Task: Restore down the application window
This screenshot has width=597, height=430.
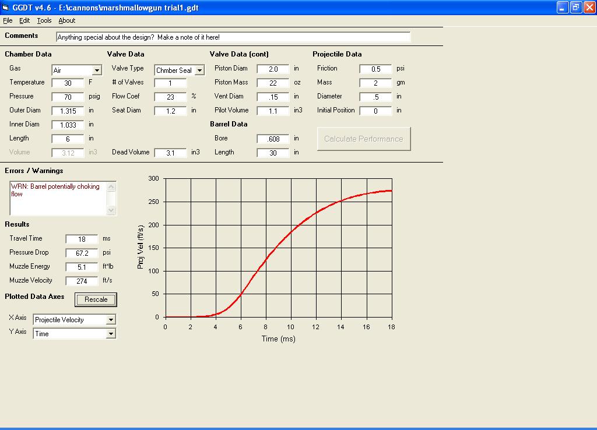Action: click(575, 8)
